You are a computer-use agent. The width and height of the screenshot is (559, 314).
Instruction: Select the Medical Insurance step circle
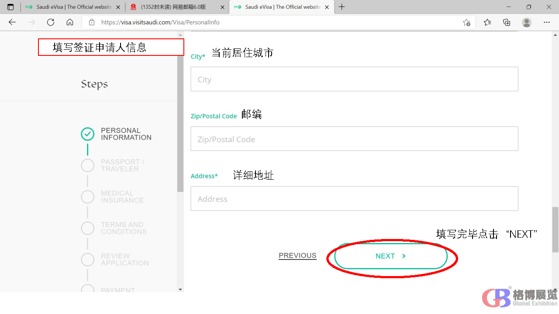tap(88, 197)
